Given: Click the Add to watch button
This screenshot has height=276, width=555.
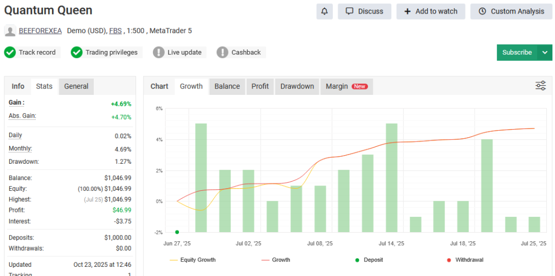Looking at the screenshot, I should pyautogui.click(x=431, y=11).
